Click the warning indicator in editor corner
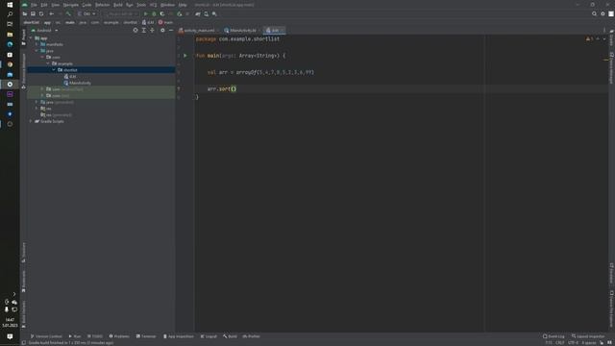 pyautogui.click(x=589, y=38)
